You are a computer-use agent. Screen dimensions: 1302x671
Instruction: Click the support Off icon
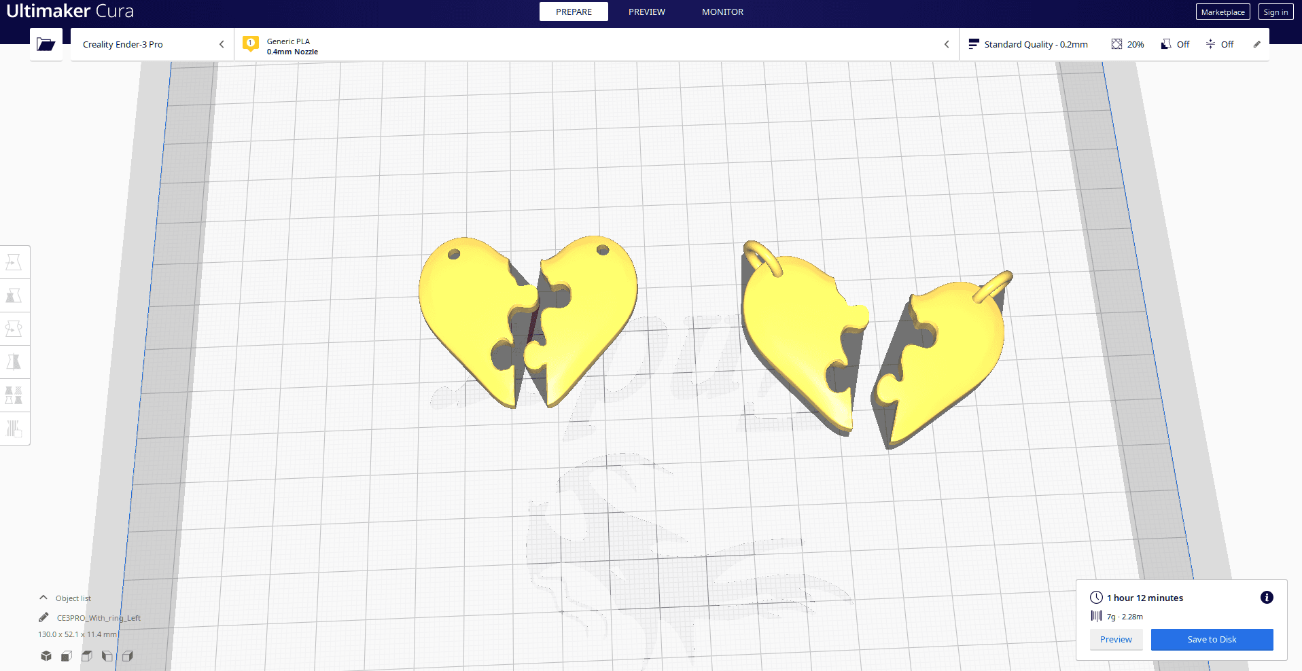pyautogui.click(x=1166, y=44)
